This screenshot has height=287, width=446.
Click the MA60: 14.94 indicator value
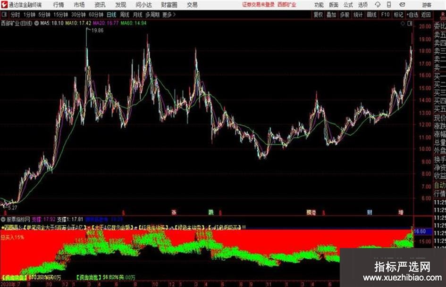[134, 23]
